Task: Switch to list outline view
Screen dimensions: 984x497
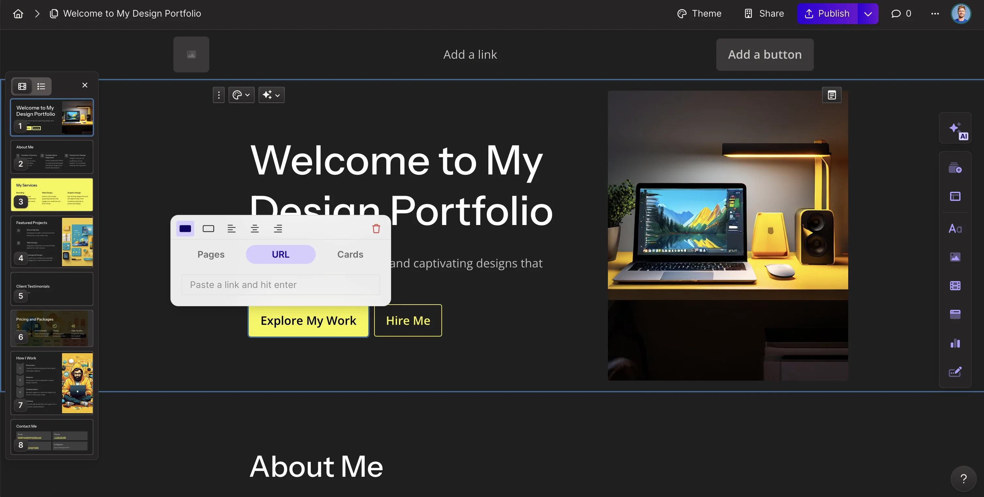Action: (41, 86)
